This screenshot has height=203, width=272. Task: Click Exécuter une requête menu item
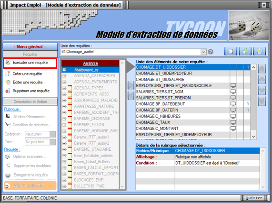pos(30,63)
